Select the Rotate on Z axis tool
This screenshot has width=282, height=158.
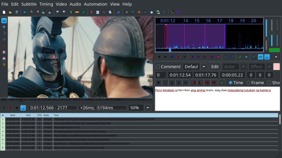(x=4, y=33)
